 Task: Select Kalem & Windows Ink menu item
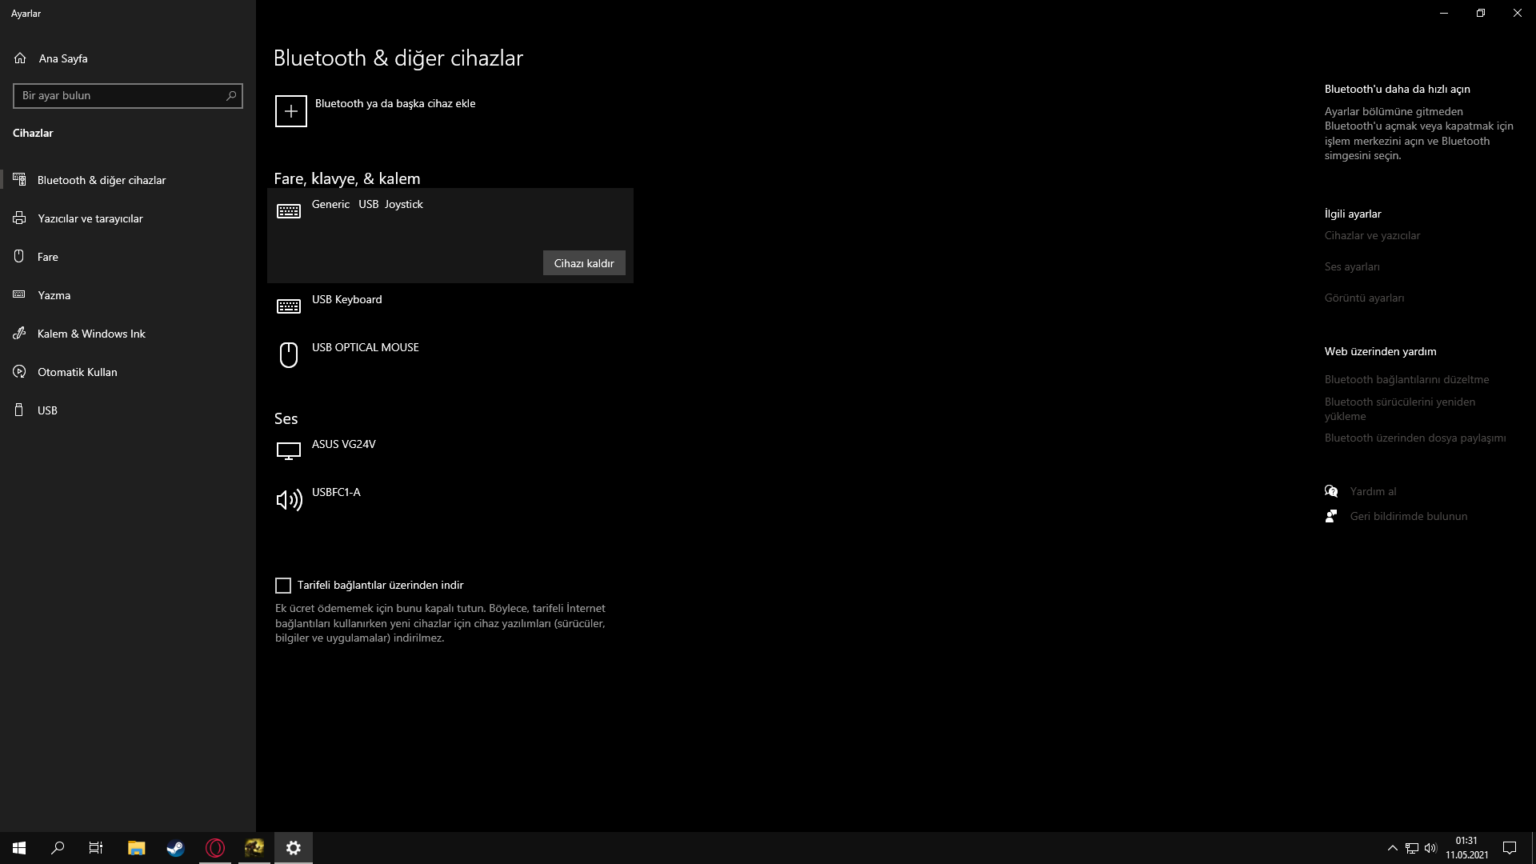tap(91, 334)
